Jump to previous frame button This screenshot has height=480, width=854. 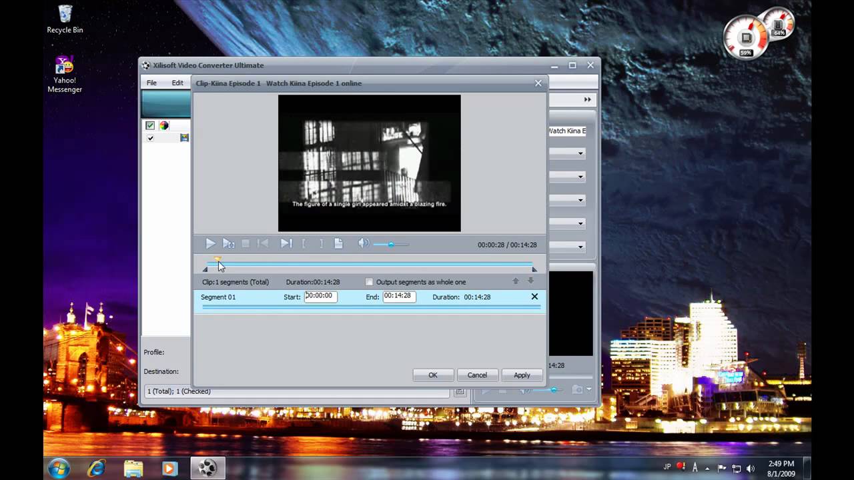(264, 244)
